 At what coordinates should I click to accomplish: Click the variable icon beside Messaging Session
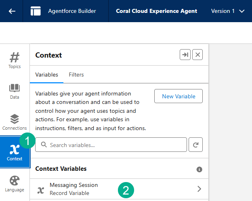40,190
